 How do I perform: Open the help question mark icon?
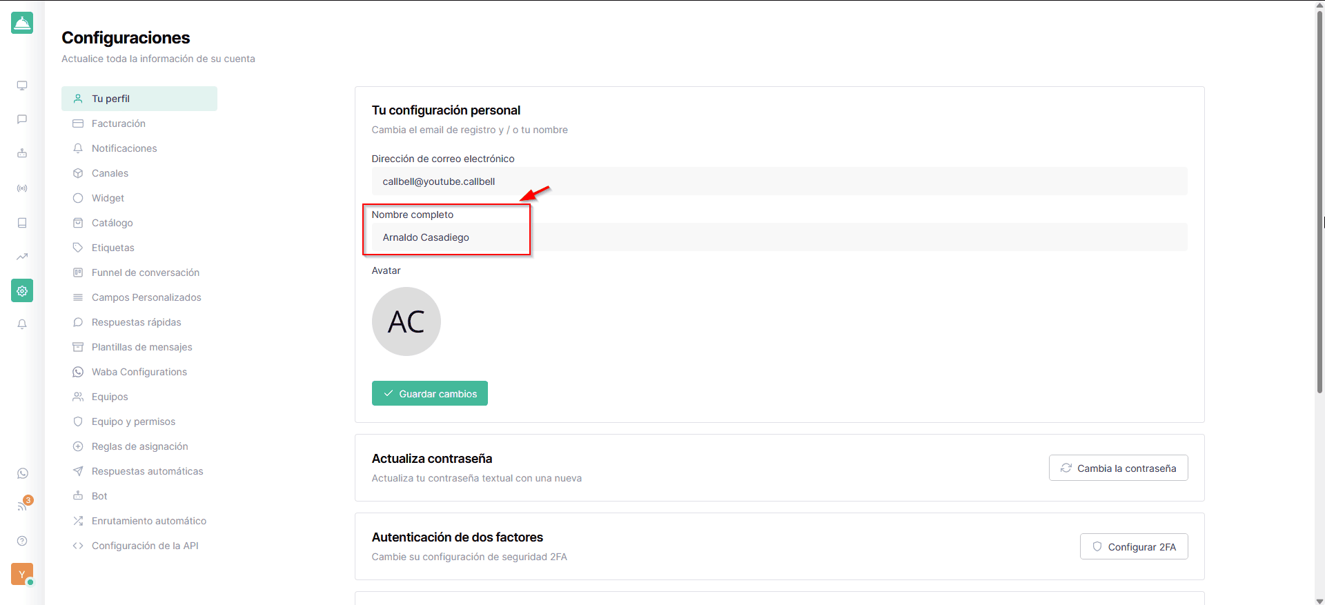(x=22, y=541)
